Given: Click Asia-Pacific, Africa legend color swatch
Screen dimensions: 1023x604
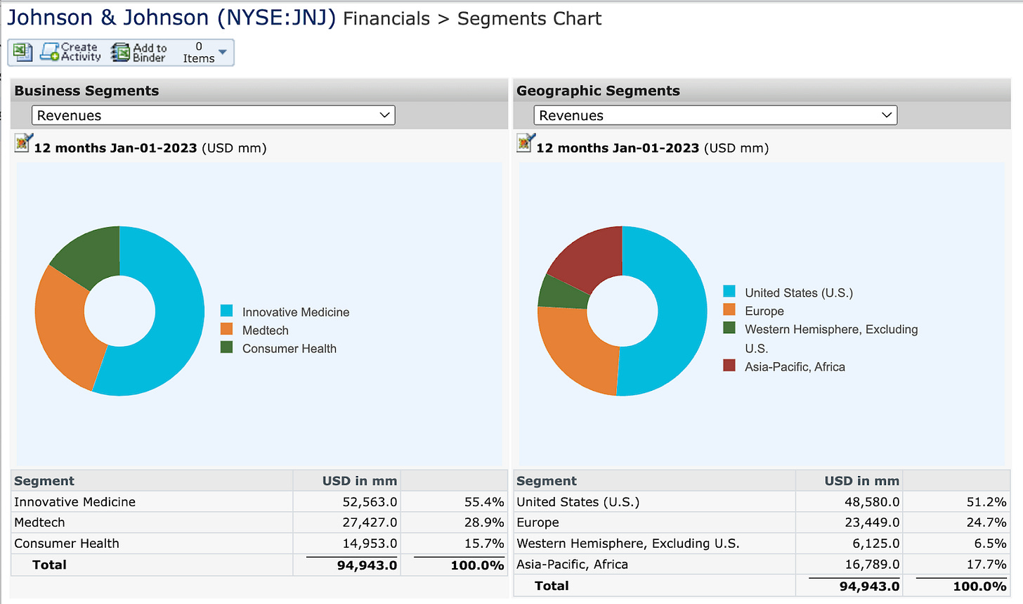Looking at the screenshot, I should pos(729,366).
